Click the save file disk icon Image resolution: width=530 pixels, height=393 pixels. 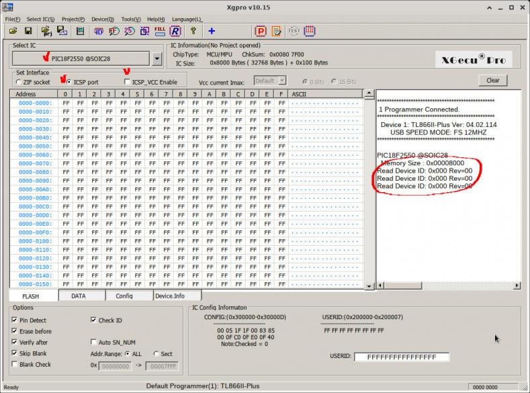point(28,31)
